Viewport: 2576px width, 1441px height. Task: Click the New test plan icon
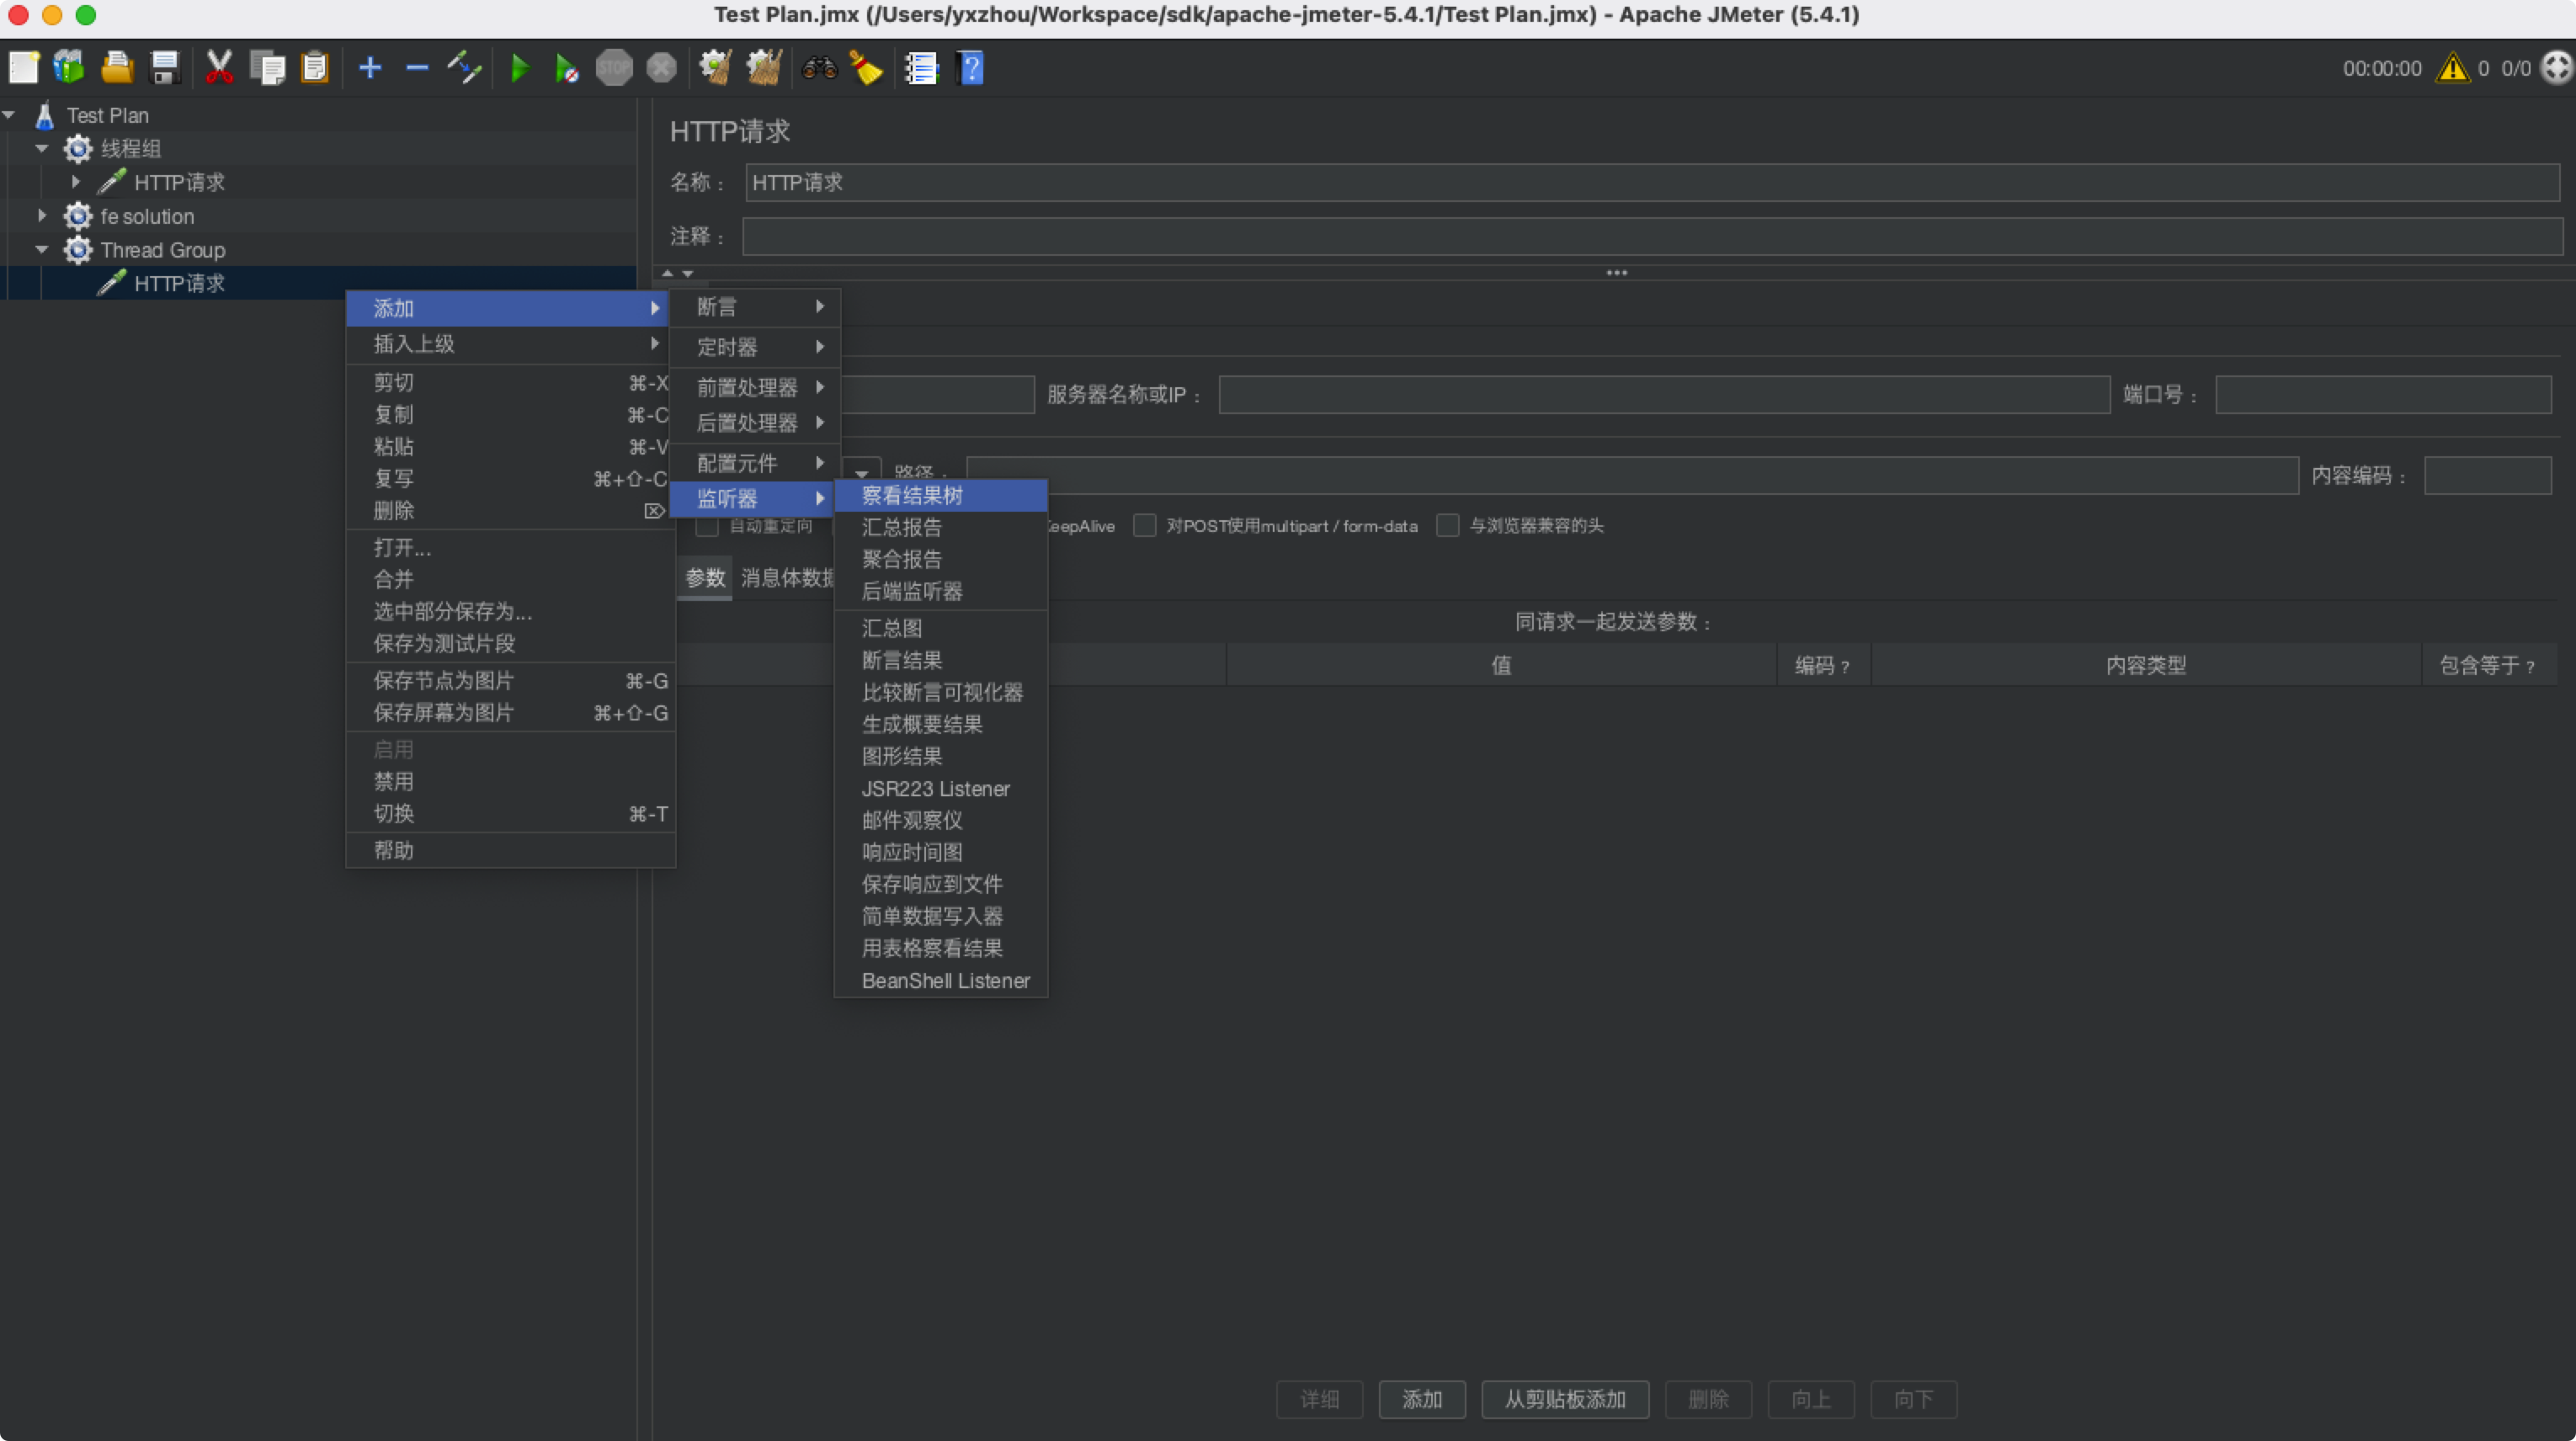(x=24, y=68)
